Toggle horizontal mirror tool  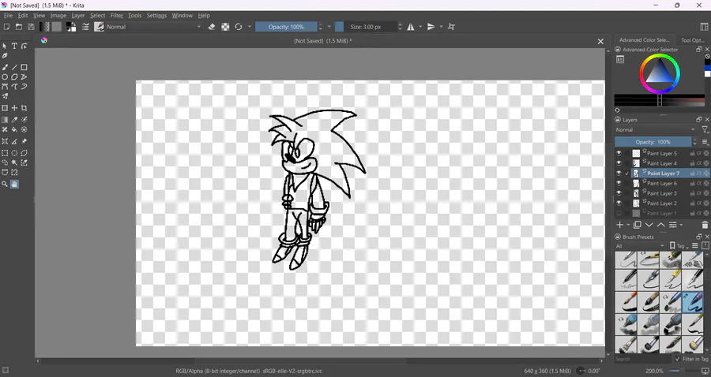(410, 27)
